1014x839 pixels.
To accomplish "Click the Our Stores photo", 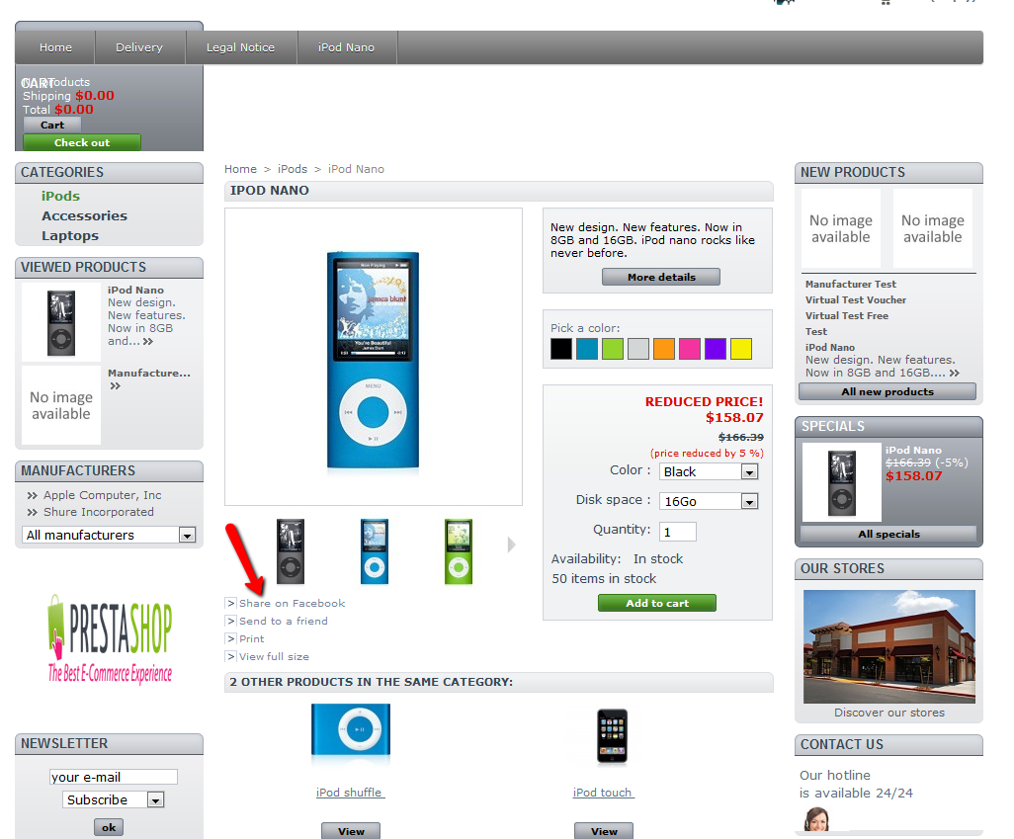I will coord(889,646).
